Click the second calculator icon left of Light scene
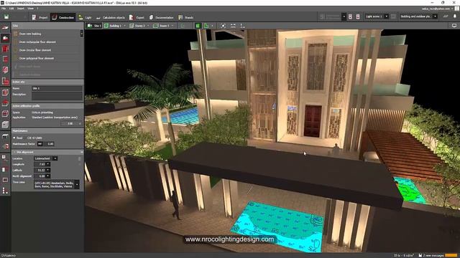Screen dimensions: 460x258 358,16
